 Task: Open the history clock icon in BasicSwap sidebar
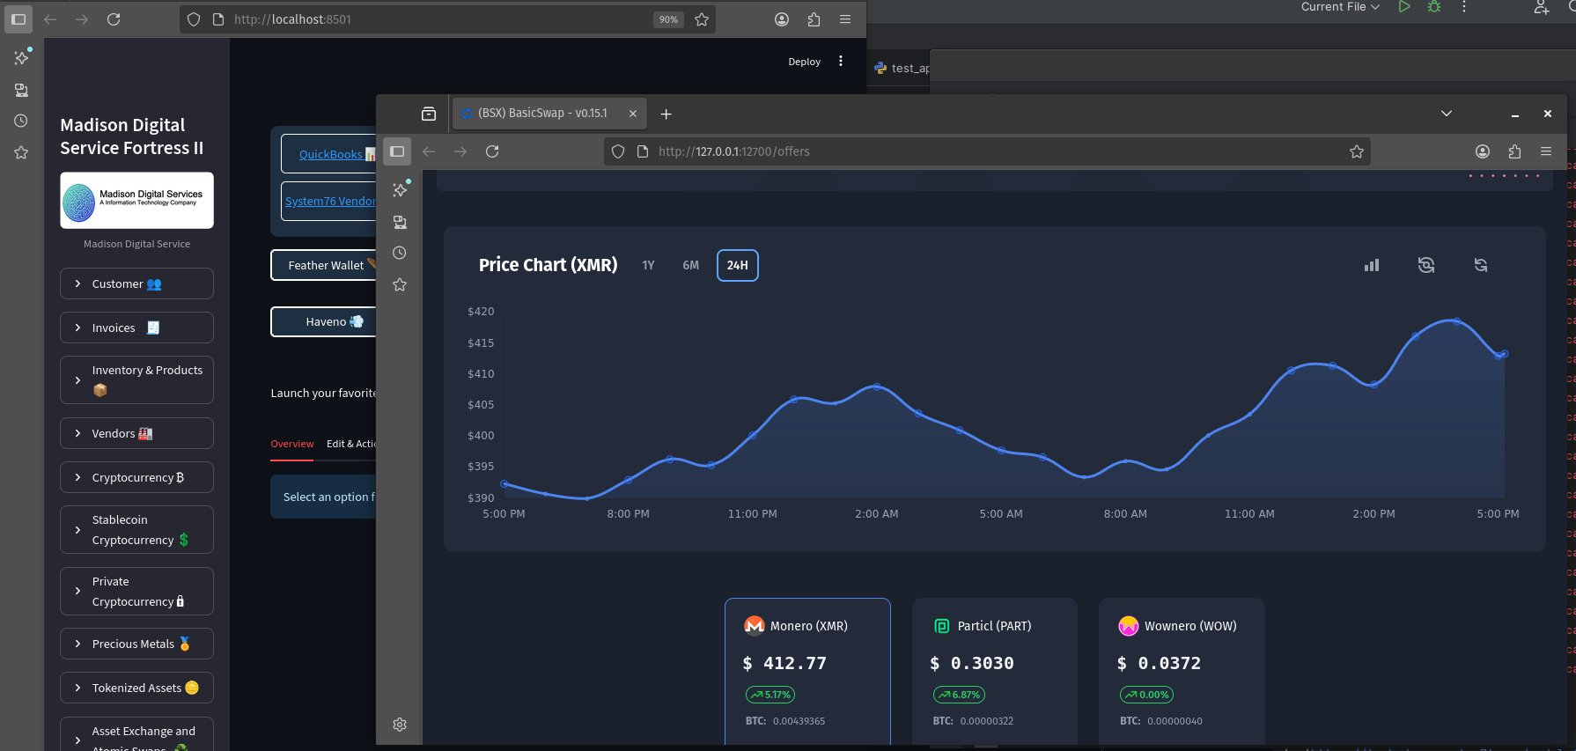(400, 254)
